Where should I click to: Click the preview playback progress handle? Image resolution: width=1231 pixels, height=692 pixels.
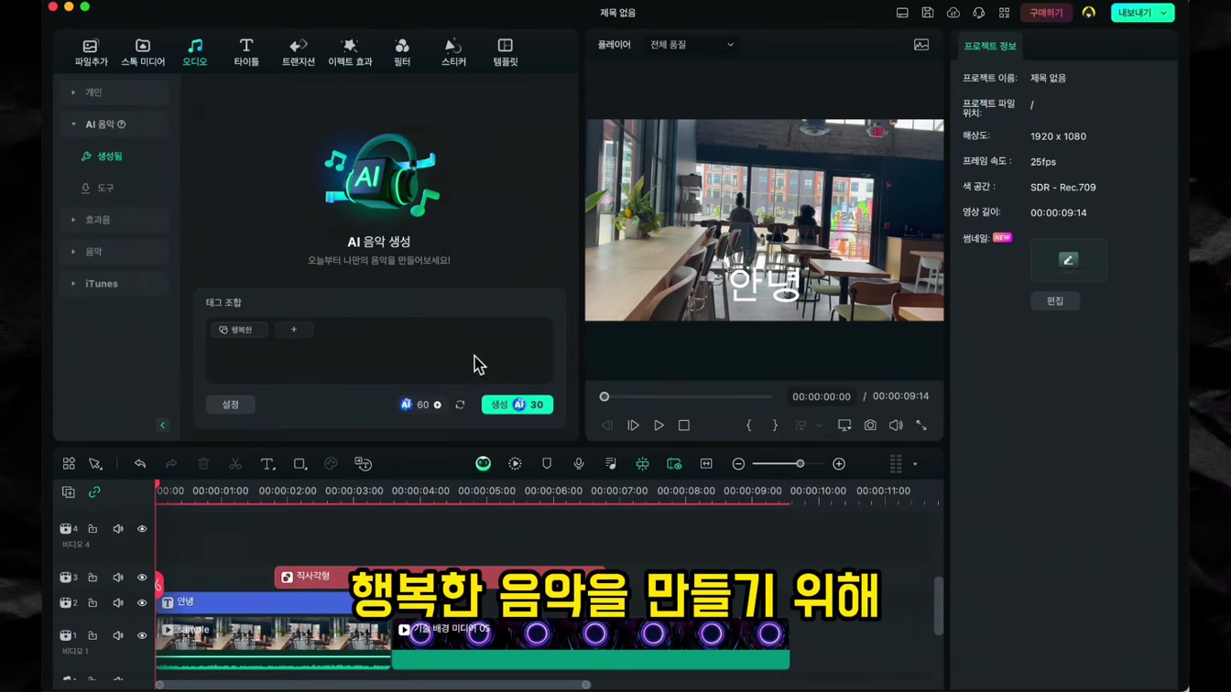click(605, 397)
